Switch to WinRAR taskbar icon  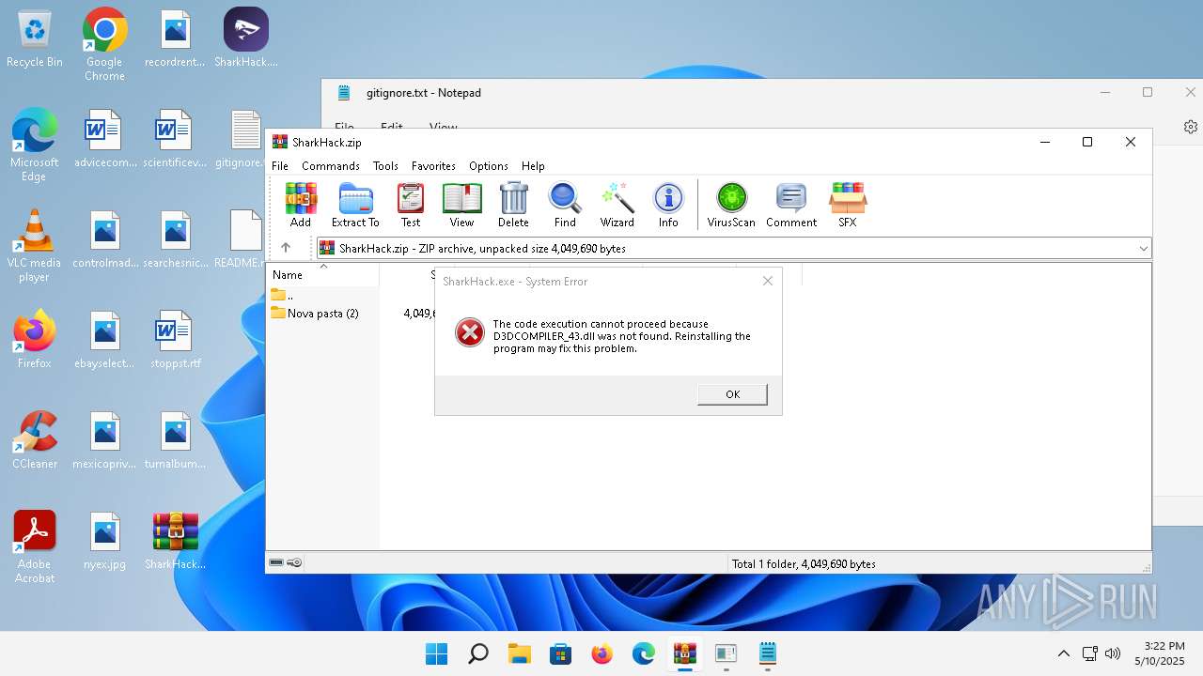[685, 653]
